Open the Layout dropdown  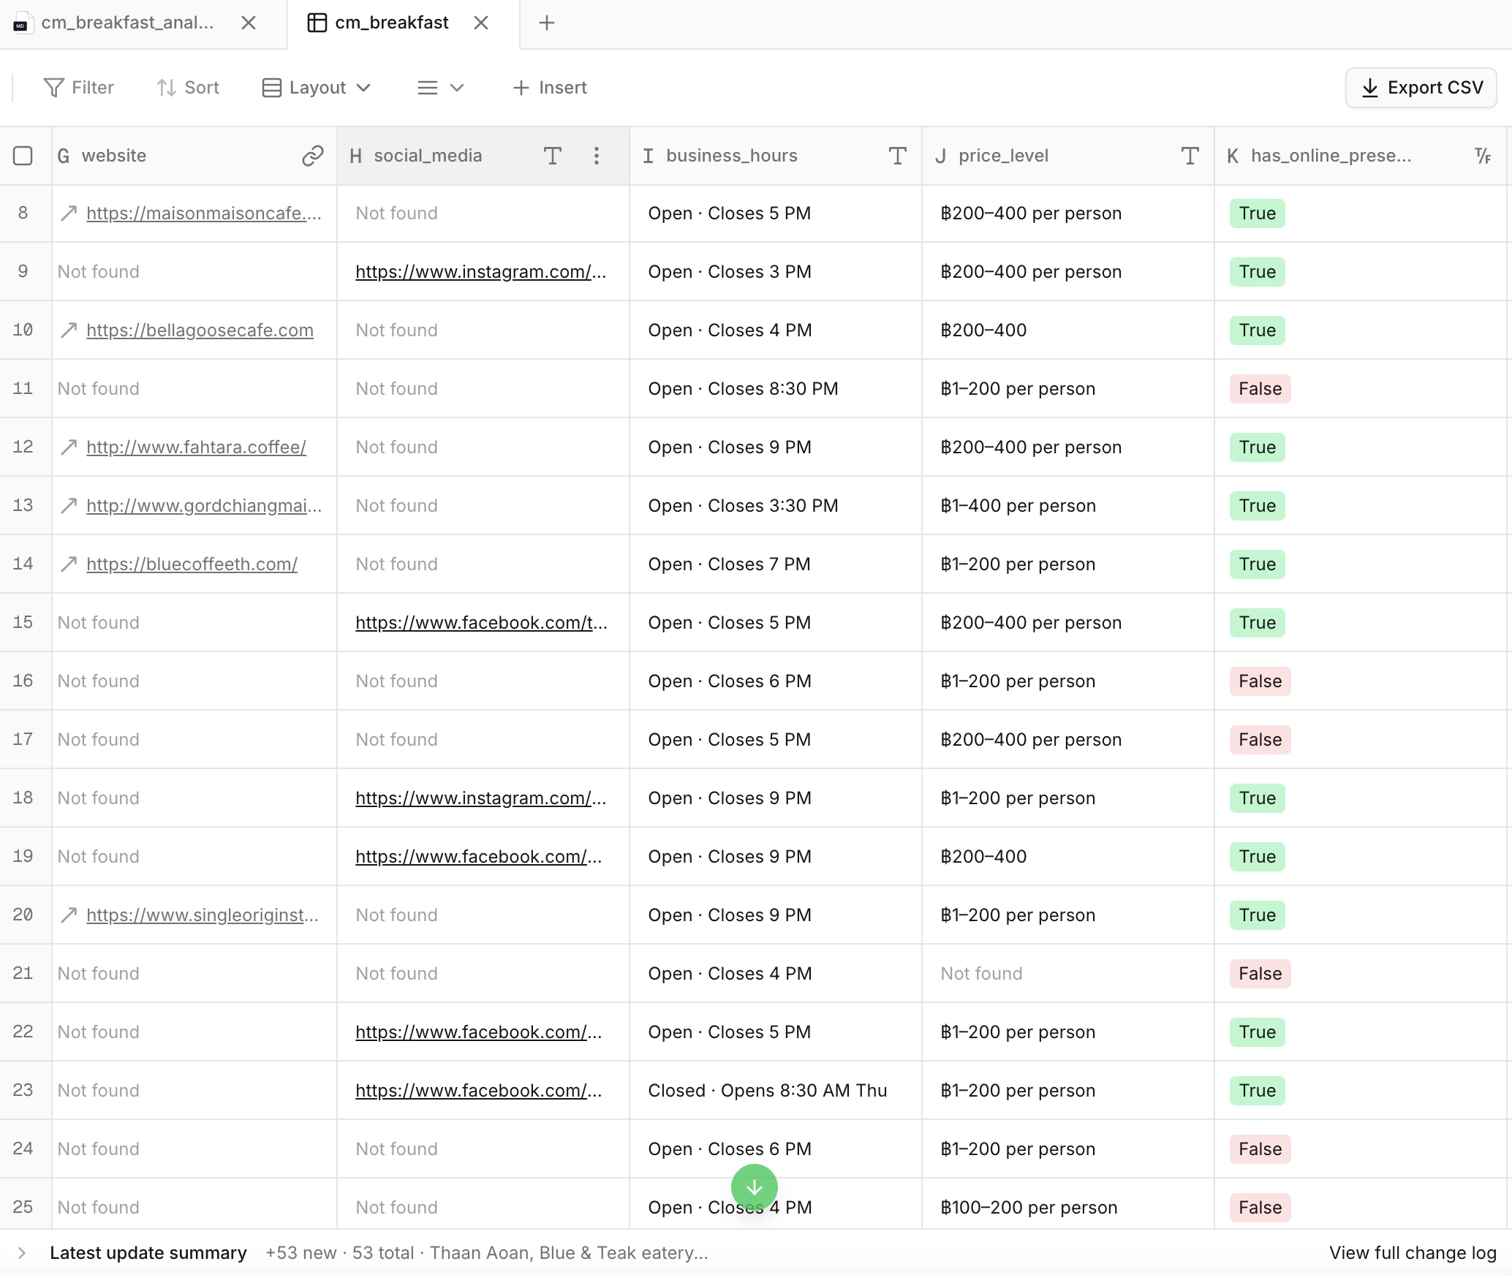[317, 87]
